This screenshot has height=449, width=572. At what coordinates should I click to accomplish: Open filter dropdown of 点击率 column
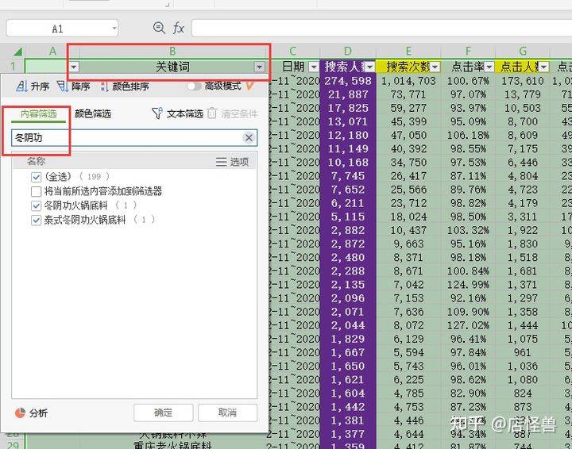pos(489,67)
